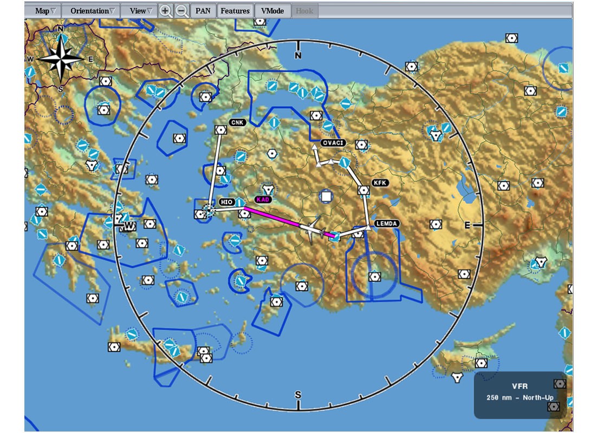Click the white square symbol inside circle
The image size is (598, 433).
[x=326, y=196]
